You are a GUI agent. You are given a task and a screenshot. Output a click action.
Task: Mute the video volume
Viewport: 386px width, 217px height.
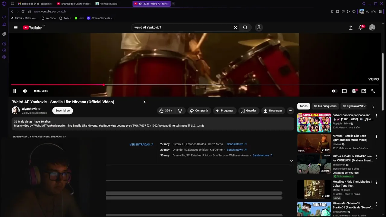(25, 91)
